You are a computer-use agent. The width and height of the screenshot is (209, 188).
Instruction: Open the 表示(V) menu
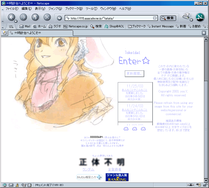point(40,9)
